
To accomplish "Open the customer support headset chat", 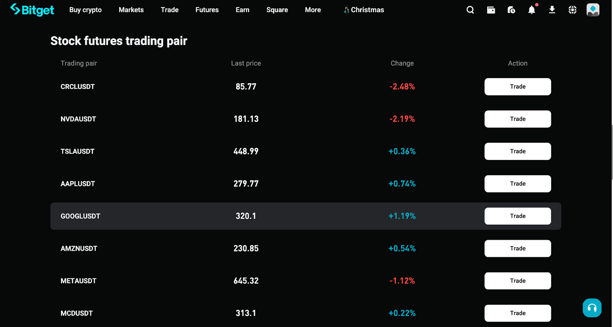I will click(592, 308).
